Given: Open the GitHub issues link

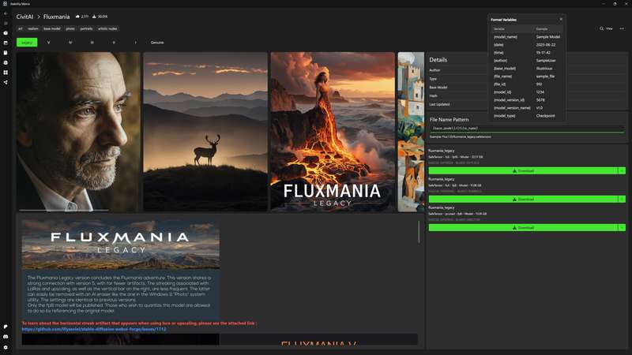Looking at the screenshot, I should 93,329.
